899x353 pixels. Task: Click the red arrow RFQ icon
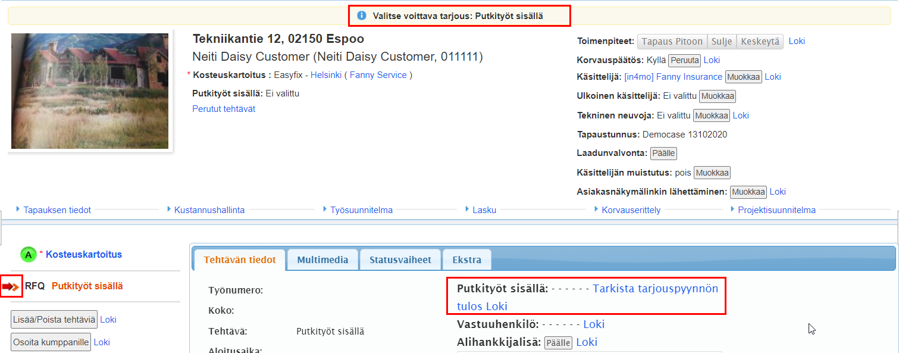11,286
